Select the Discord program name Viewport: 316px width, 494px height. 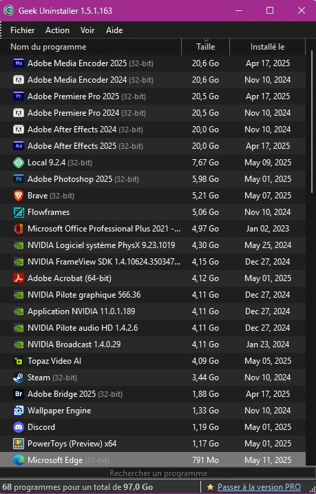pos(41,427)
